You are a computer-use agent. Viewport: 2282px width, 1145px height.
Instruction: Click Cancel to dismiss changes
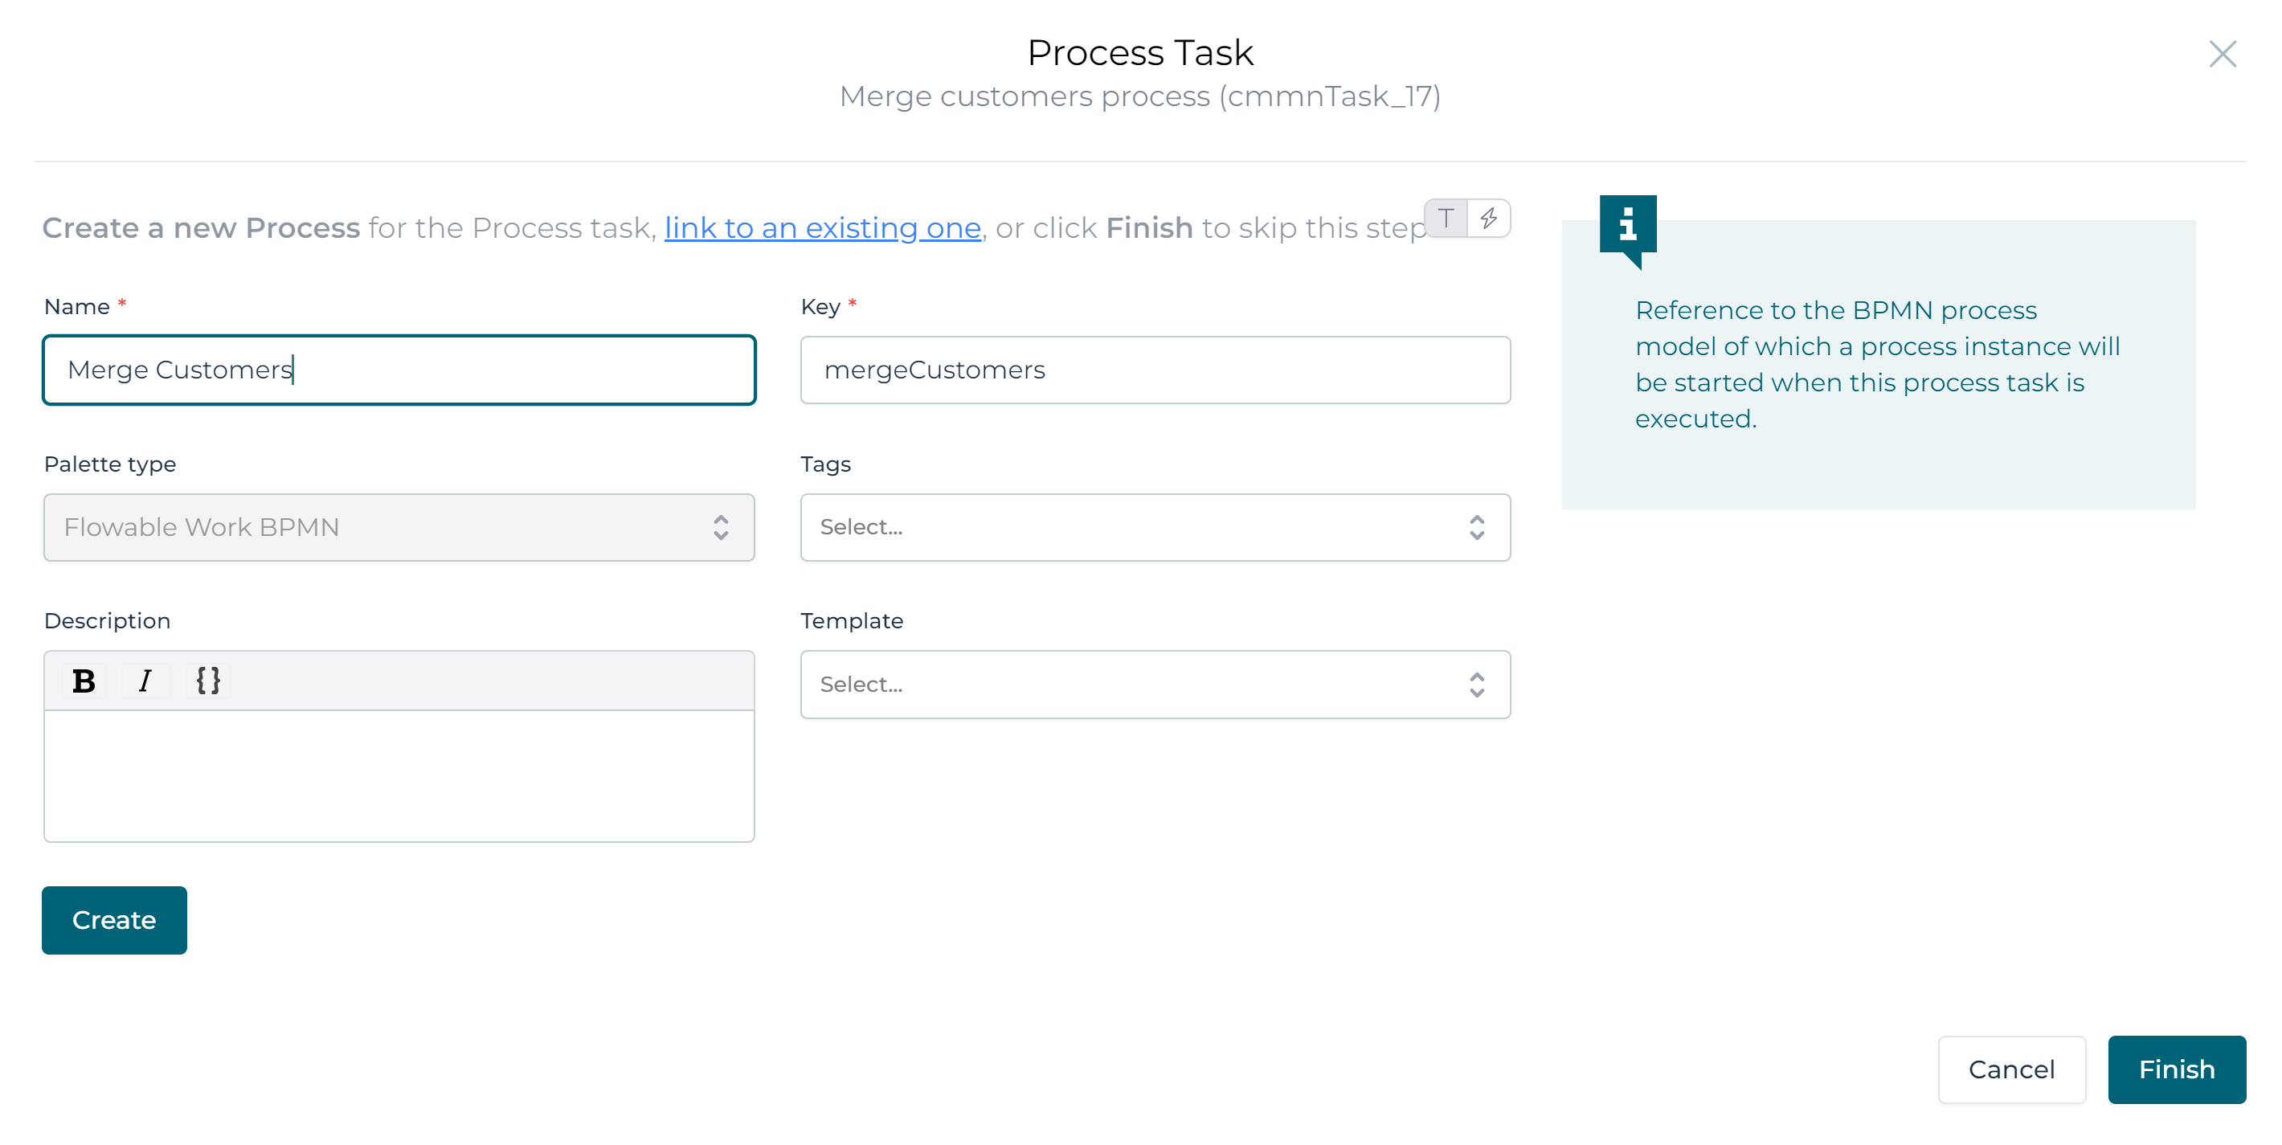(x=2012, y=1069)
